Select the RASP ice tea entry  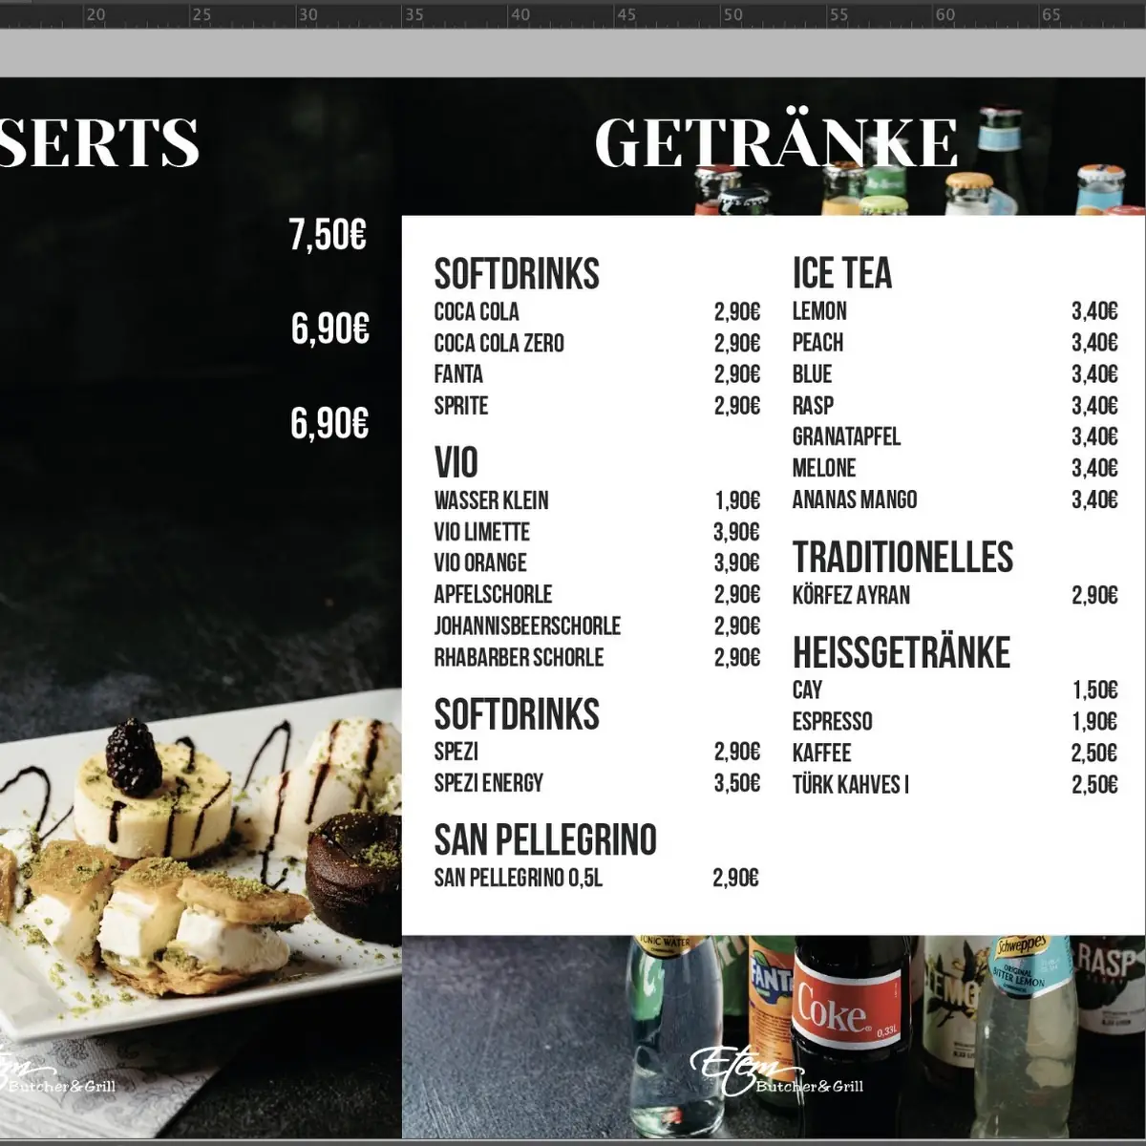tap(813, 405)
